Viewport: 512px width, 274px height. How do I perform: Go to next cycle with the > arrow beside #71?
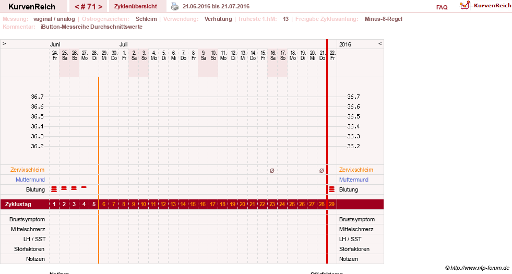pyautogui.click(x=100, y=7)
